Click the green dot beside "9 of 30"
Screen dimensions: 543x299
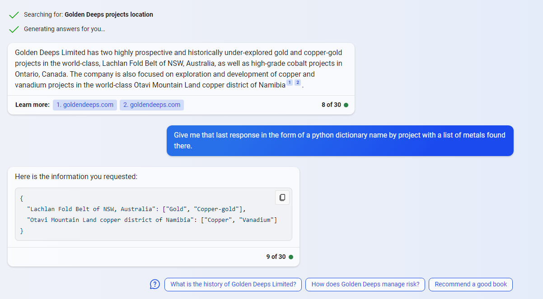291,257
